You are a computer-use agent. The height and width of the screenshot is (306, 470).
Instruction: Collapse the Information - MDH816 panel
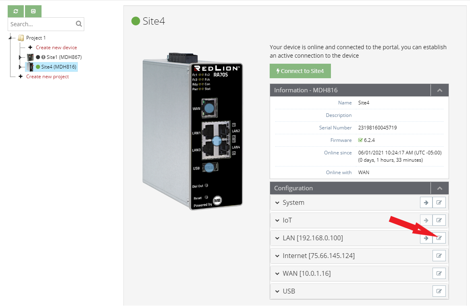[439, 90]
